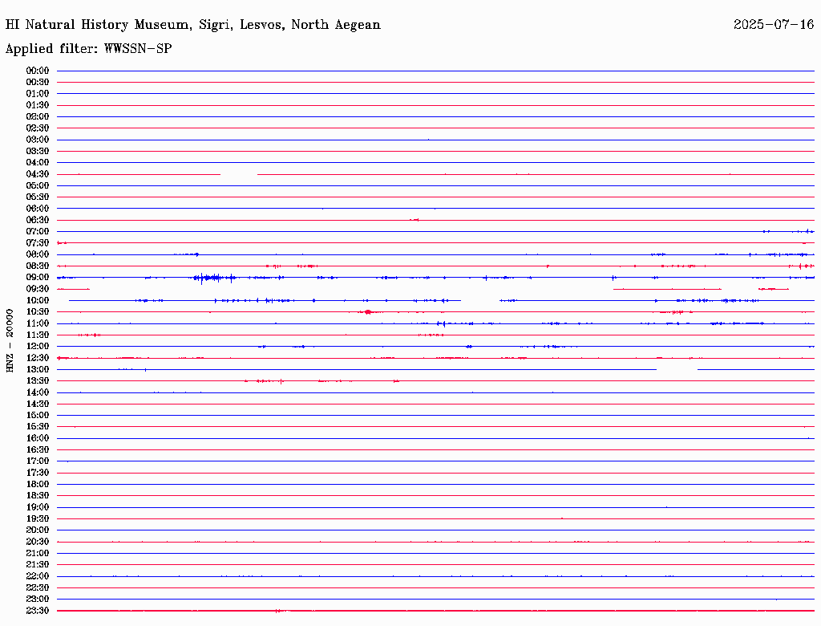
Task: Select the 23:30 time label
Action: pos(38,611)
